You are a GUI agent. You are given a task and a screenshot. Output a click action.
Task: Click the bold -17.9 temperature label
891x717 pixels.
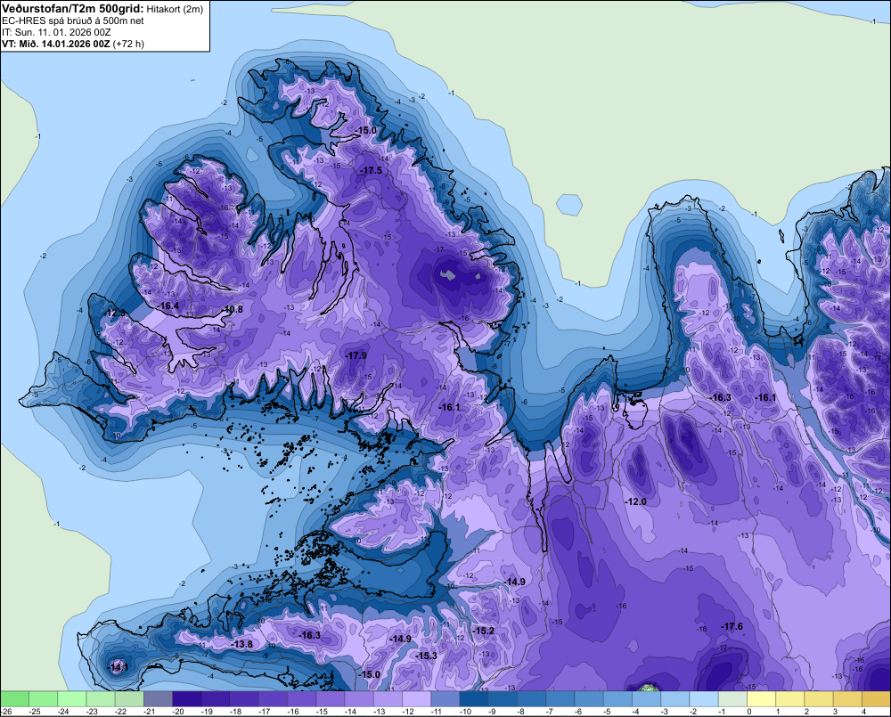(x=356, y=355)
